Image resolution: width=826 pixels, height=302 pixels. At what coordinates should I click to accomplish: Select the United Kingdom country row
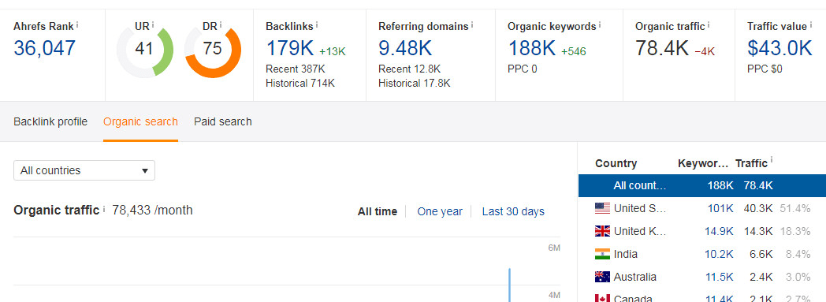[x=702, y=231]
